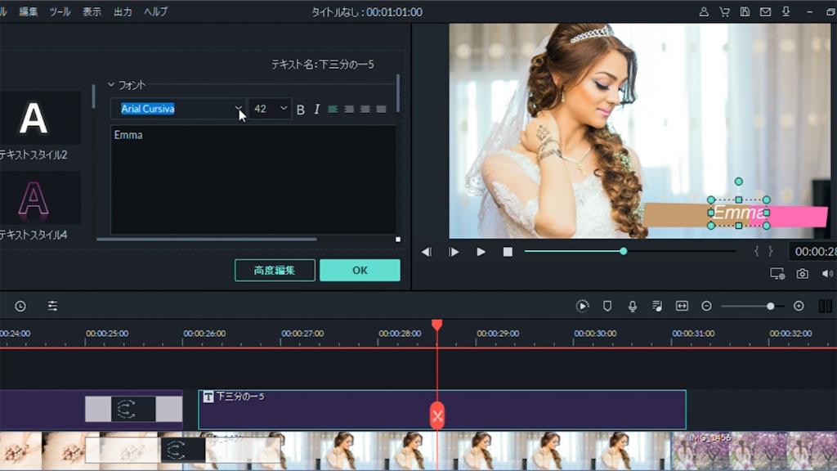This screenshot has width=837, height=471.
Task: Collapse the フォント section
Action: pos(112,85)
